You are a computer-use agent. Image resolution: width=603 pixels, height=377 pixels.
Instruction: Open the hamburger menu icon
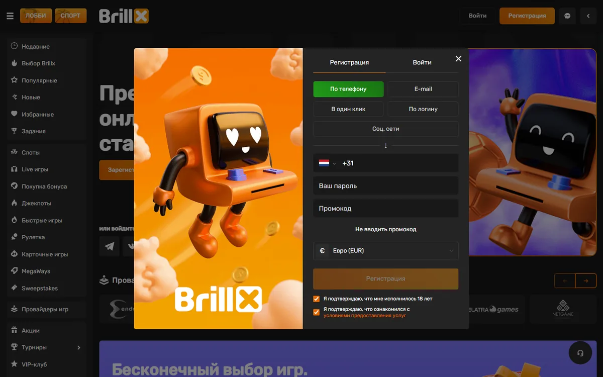tap(10, 16)
